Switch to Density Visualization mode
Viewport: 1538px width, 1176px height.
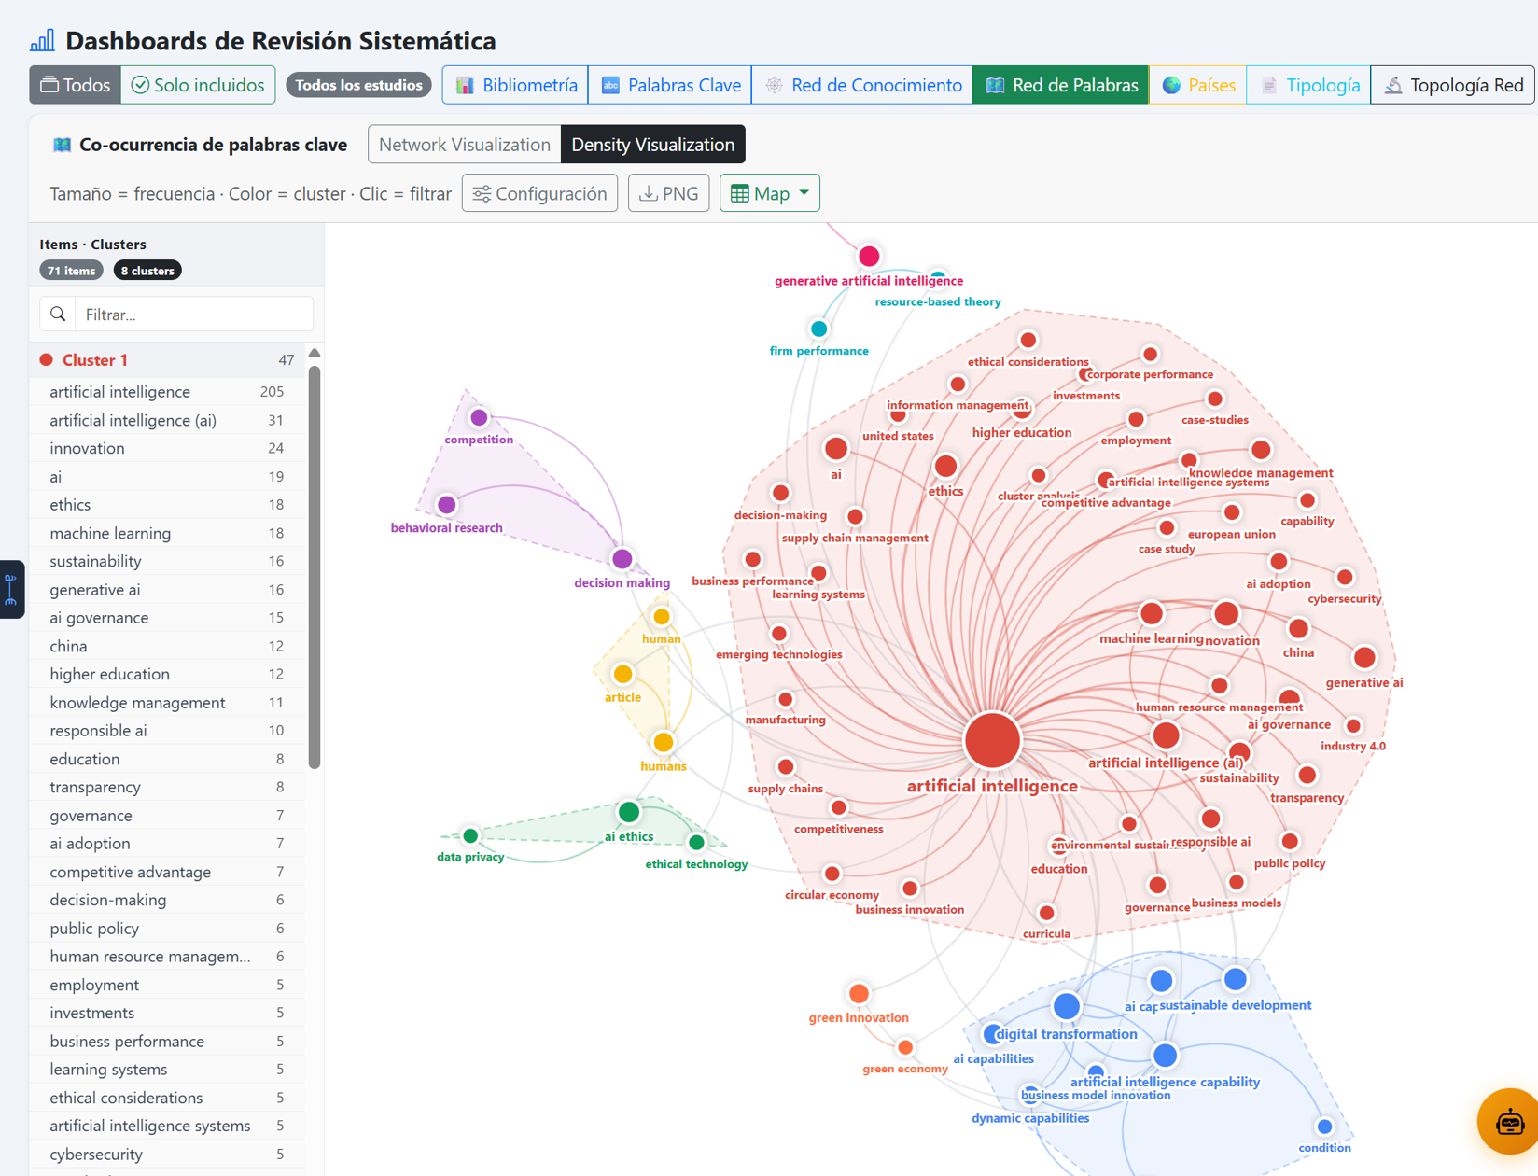(x=653, y=145)
